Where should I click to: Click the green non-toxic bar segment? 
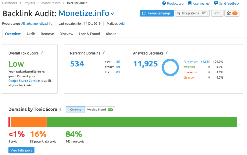click(142, 122)
